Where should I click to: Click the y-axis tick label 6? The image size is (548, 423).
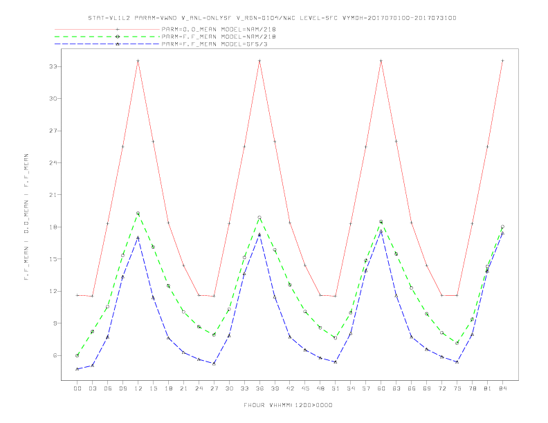[55, 355]
